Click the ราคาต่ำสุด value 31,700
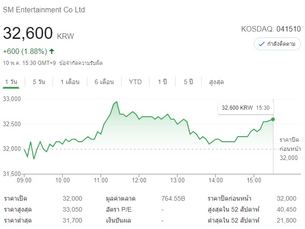The width and height of the screenshot is (305, 229). click(x=72, y=220)
